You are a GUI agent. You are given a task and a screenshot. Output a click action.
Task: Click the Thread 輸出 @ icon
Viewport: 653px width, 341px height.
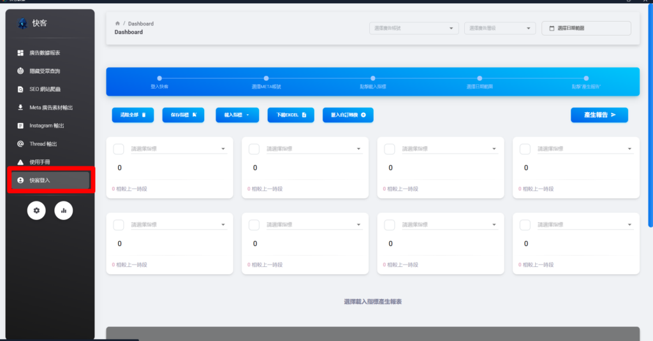[20, 144]
